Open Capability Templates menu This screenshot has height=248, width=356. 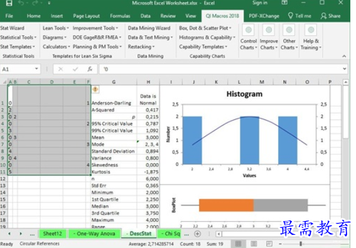click(203, 46)
